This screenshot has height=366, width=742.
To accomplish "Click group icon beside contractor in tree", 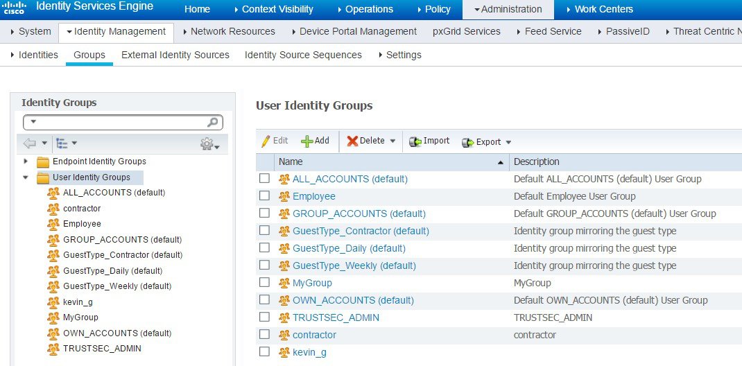I will pyautogui.click(x=53, y=209).
